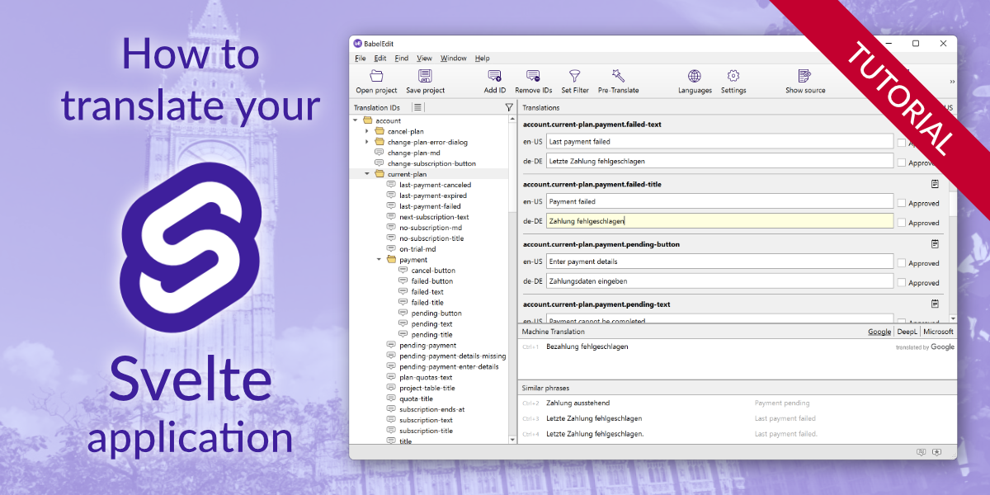The width and height of the screenshot is (990, 495).
Task: Use similar phrase 'Zahlung ausstehend'
Action: coord(578,403)
